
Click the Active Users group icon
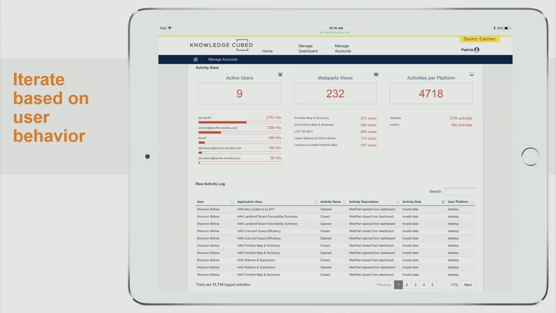point(280,75)
